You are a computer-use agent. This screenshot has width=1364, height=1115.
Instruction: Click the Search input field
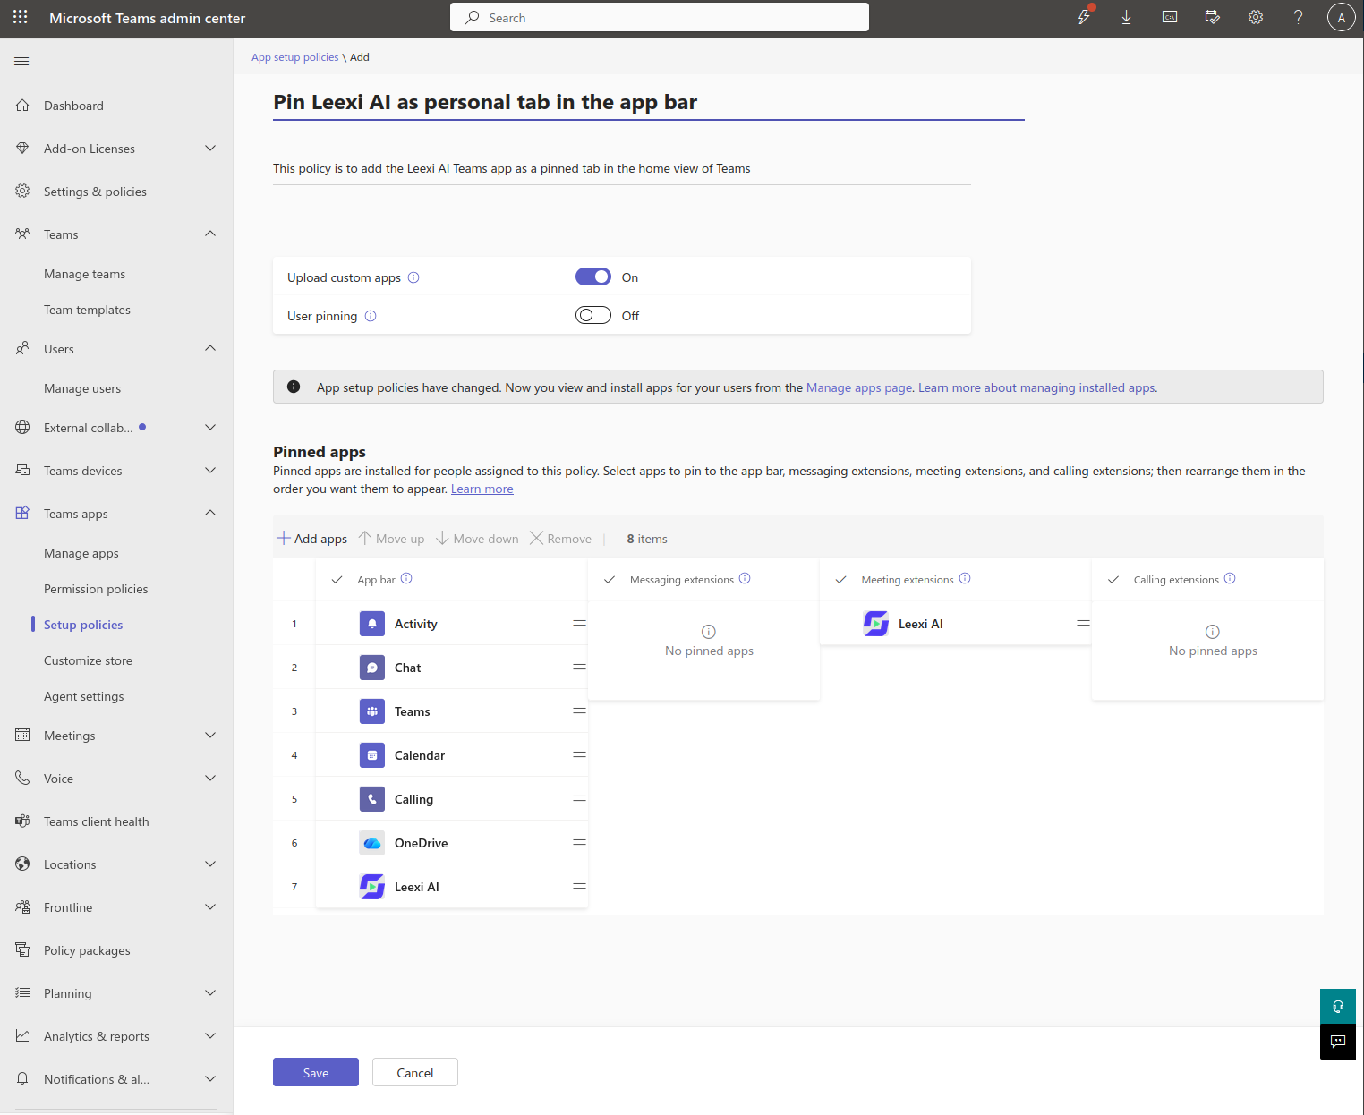pos(660,17)
